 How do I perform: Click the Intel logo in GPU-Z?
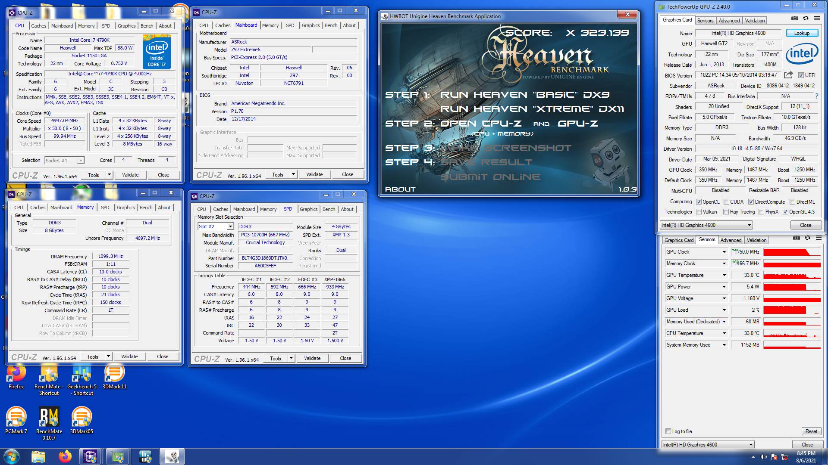coord(802,54)
